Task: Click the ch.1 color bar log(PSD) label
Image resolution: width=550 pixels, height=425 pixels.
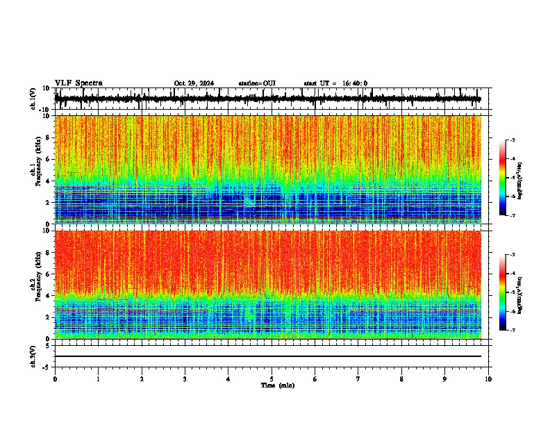Action: point(520,181)
